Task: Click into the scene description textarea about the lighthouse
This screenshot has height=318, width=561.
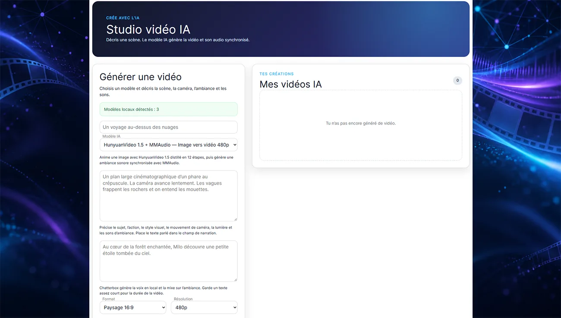Action: tap(168, 196)
